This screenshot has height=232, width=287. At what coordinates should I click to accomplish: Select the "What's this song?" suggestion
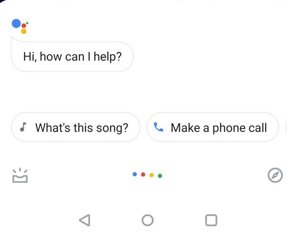(x=76, y=127)
